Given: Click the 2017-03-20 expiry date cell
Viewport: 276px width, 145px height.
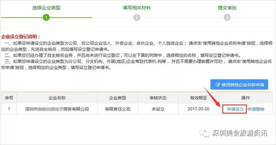Looking at the screenshot, I should click(x=198, y=109).
